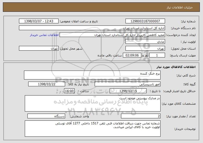Click the delivery city field تهران
Image resolution: width=203 pixels, height=143 pixels.
click(39, 49)
